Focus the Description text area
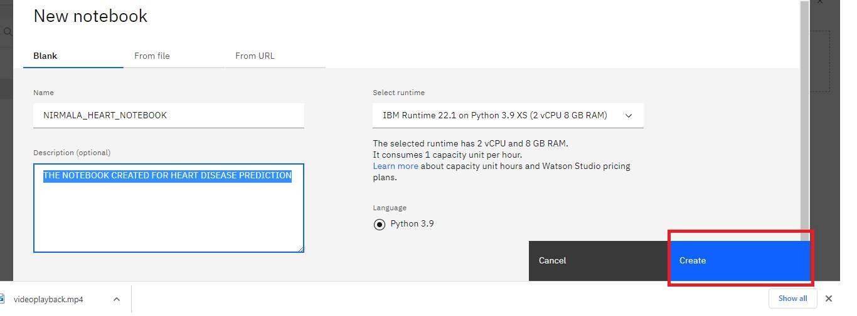The width and height of the screenshot is (857, 316). 169,208
